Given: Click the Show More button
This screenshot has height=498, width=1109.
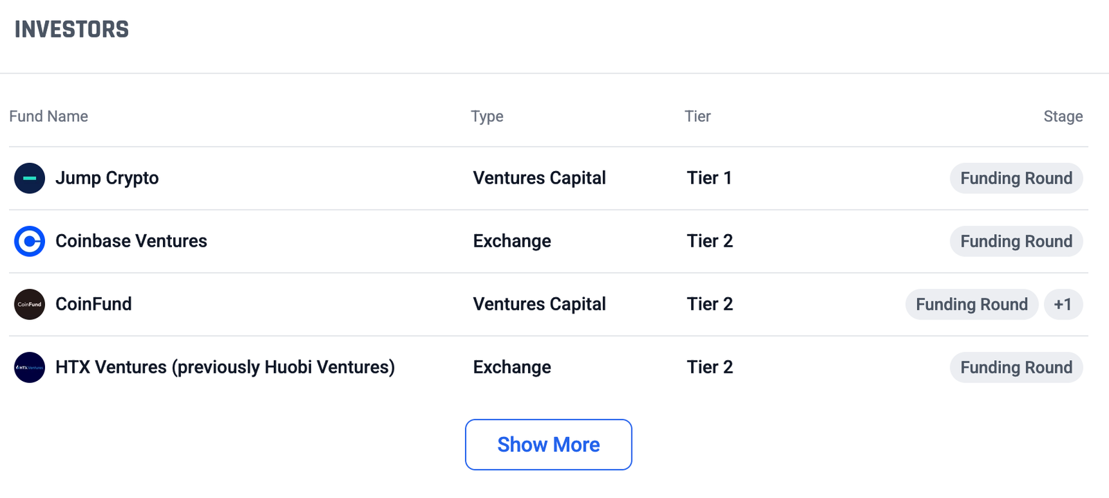Looking at the screenshot, I should pyautogui.click(x=548, y=445).
